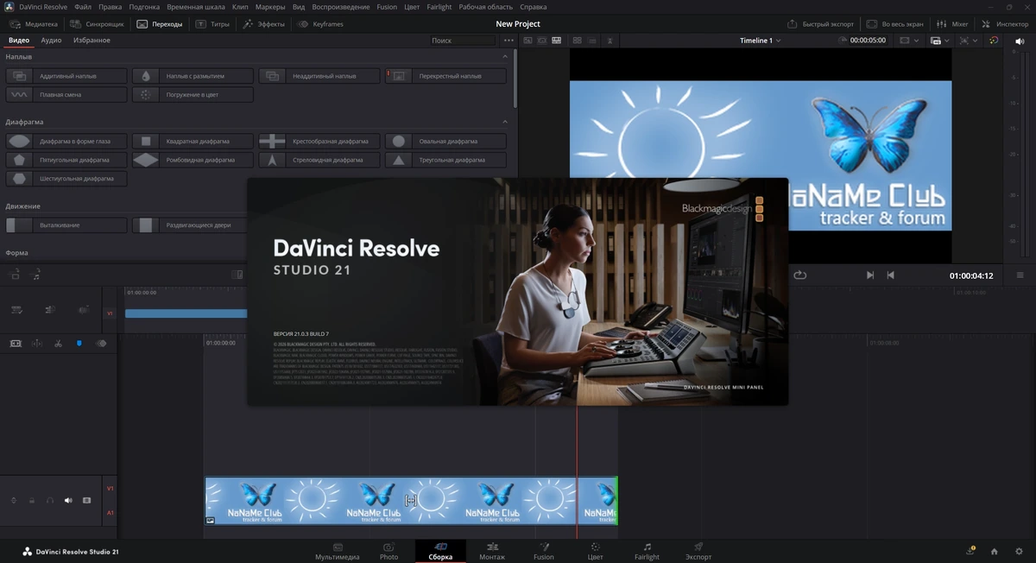
Task: Toggle track video visibility filmstrip icon
Action: pyautogui.click(x=86, y=501)
